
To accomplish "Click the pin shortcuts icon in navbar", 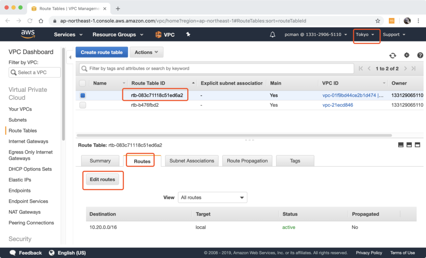I will [188, 34].
